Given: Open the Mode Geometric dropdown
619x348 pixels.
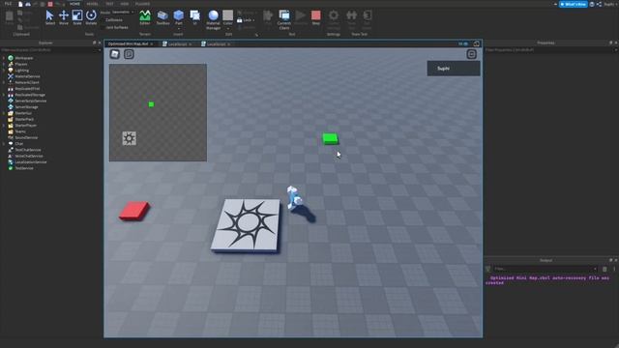Looking at the screenshot, I should coord(123,13).
